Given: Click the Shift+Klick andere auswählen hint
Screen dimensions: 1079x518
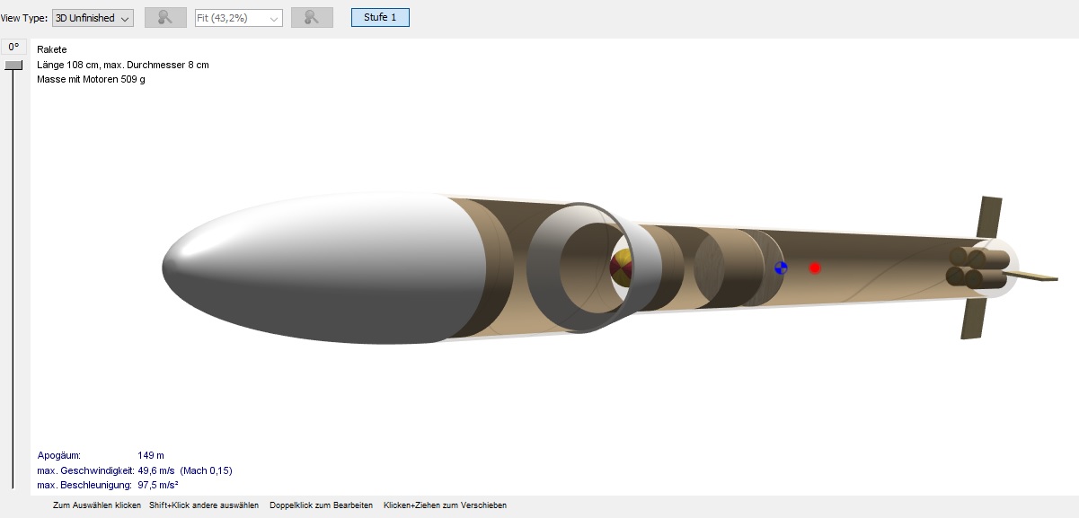Looking at the screenshot, I should [x=204, y=505].
